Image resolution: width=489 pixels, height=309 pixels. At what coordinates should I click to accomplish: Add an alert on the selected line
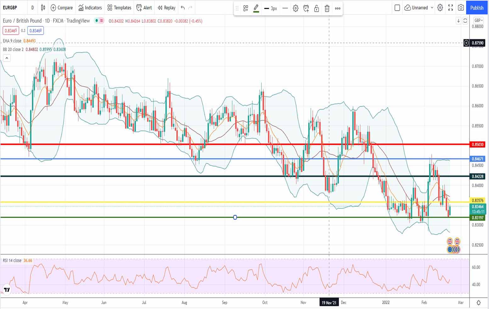(x=306, y=8)
